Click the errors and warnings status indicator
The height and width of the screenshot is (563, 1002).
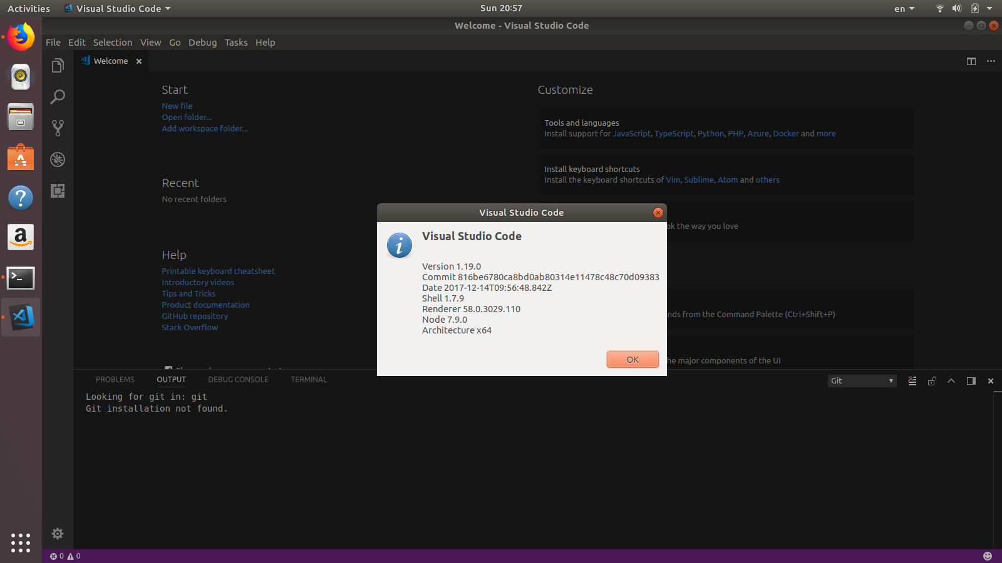65,556
